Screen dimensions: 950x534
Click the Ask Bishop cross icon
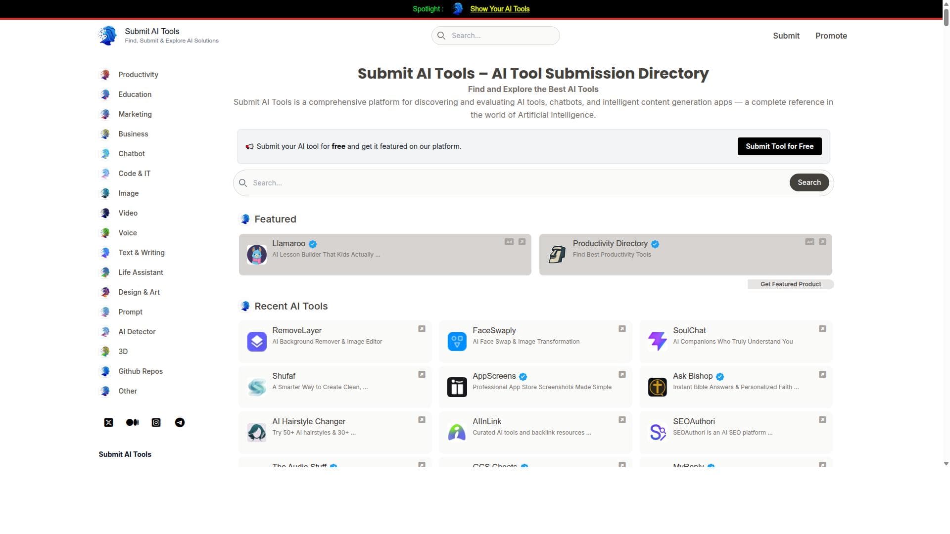point(658,387)
